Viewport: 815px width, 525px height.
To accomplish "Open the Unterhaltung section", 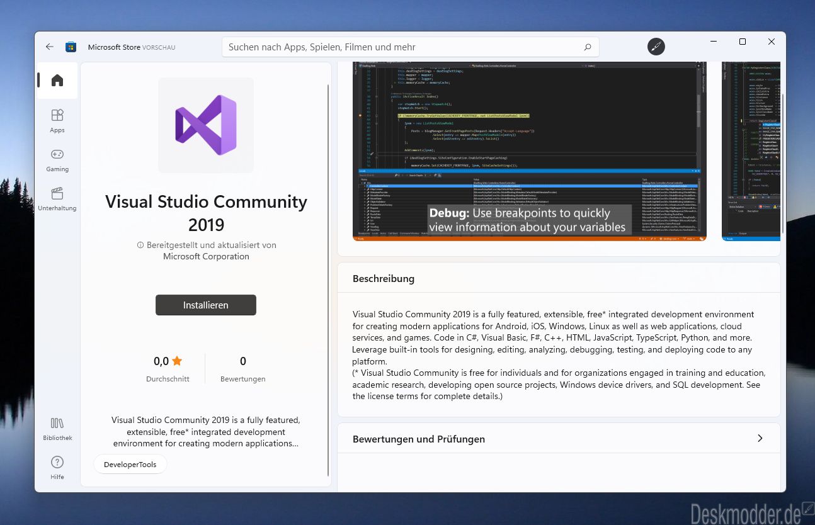I will [57, 198].
